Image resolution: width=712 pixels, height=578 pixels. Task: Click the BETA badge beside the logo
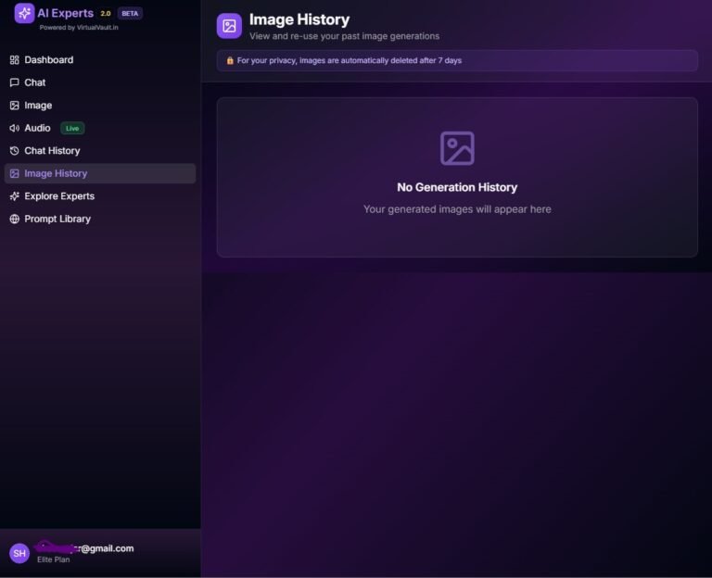(x=130, y=14)
